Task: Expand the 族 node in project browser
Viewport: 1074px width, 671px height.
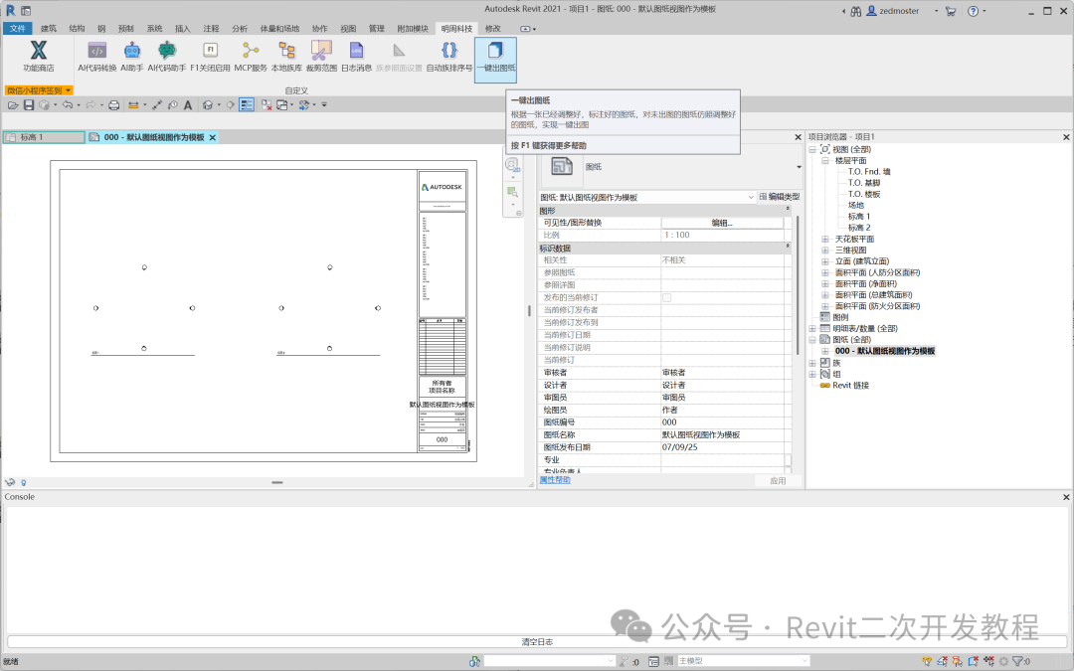Action: [x=812, y=363]
